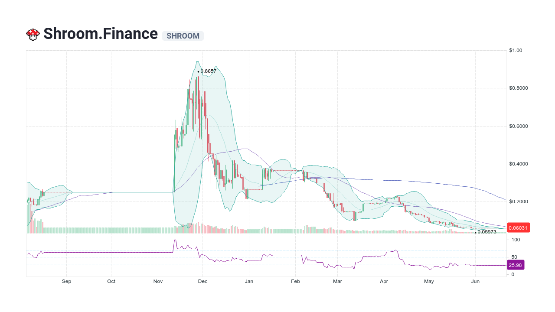Toggle the volume bars visibility
This screenshot has height=312, width=555.
pyautogui.click(x=130, y=230)
